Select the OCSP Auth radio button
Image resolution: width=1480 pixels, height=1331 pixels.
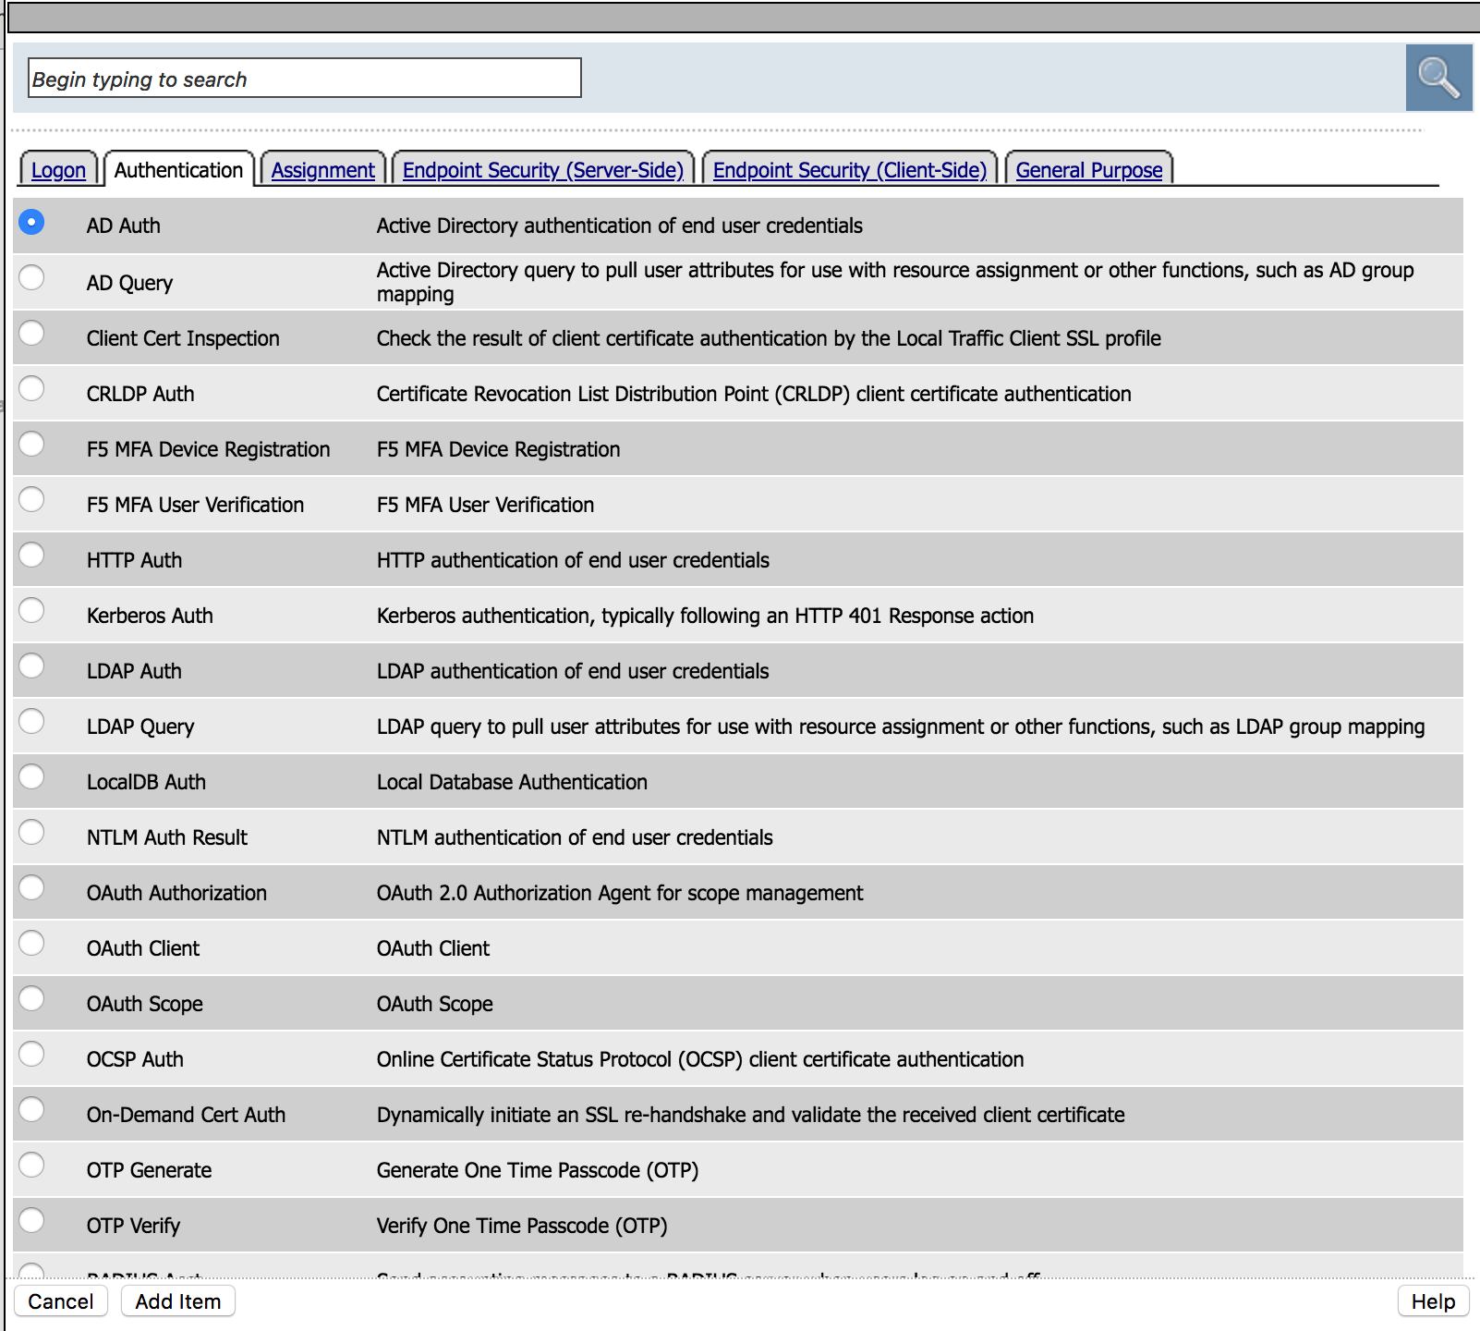[31, 1054]
